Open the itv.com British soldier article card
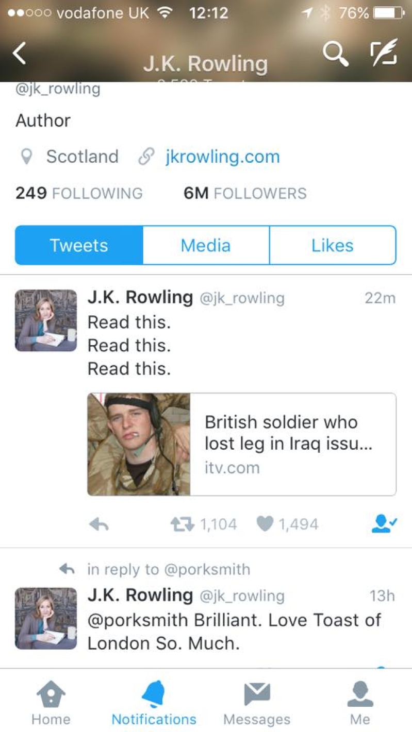Screen dimensions: 412x732 [242, 445]
